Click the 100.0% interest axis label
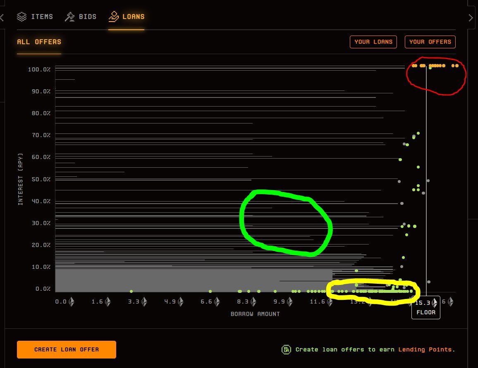This screenshot has width=478, height=368. pyautogui.click(x=39, y=69)
